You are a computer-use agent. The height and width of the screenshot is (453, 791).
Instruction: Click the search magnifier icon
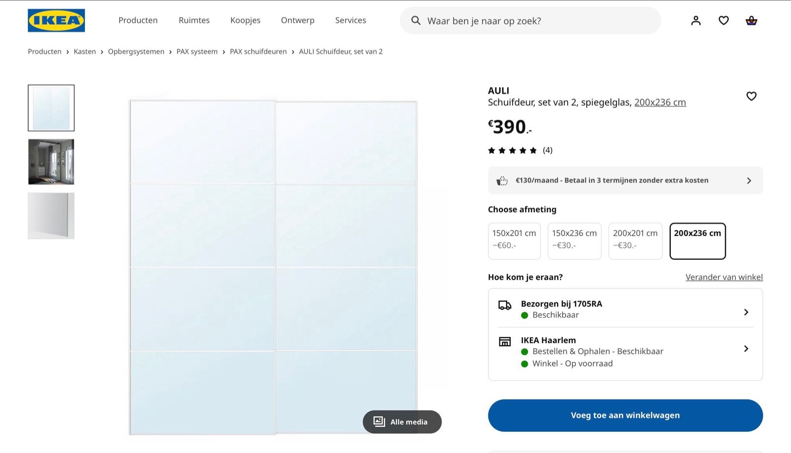[x=416, y=20]
